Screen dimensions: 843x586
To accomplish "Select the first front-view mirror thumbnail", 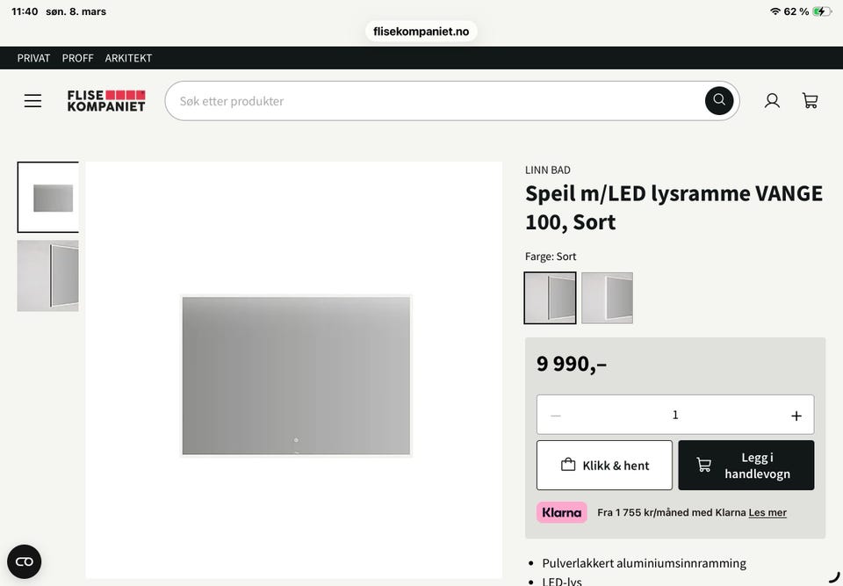I will pyautogui.click(x=47, y=197).
